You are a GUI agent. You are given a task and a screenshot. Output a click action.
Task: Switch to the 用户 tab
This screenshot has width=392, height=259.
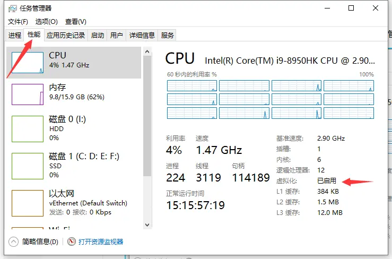(116, 36)
